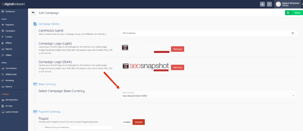Open Funnels in the sidebar
The width and height of the screenshot is (303, 131).
pyautogui.click(x=9, y=37)
